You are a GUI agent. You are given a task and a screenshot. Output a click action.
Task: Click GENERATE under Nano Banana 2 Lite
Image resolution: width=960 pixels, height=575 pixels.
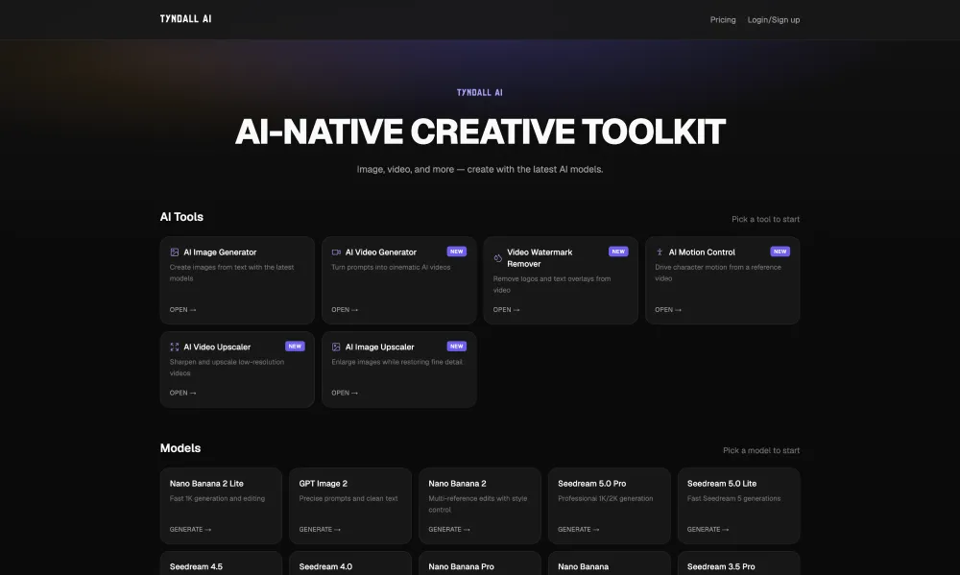[x=190, y=530]
